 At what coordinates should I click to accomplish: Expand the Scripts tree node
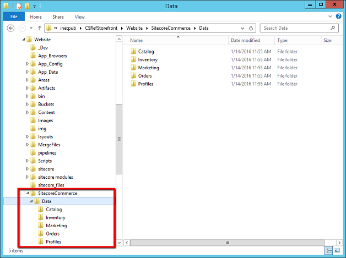[x=28, y=161]
